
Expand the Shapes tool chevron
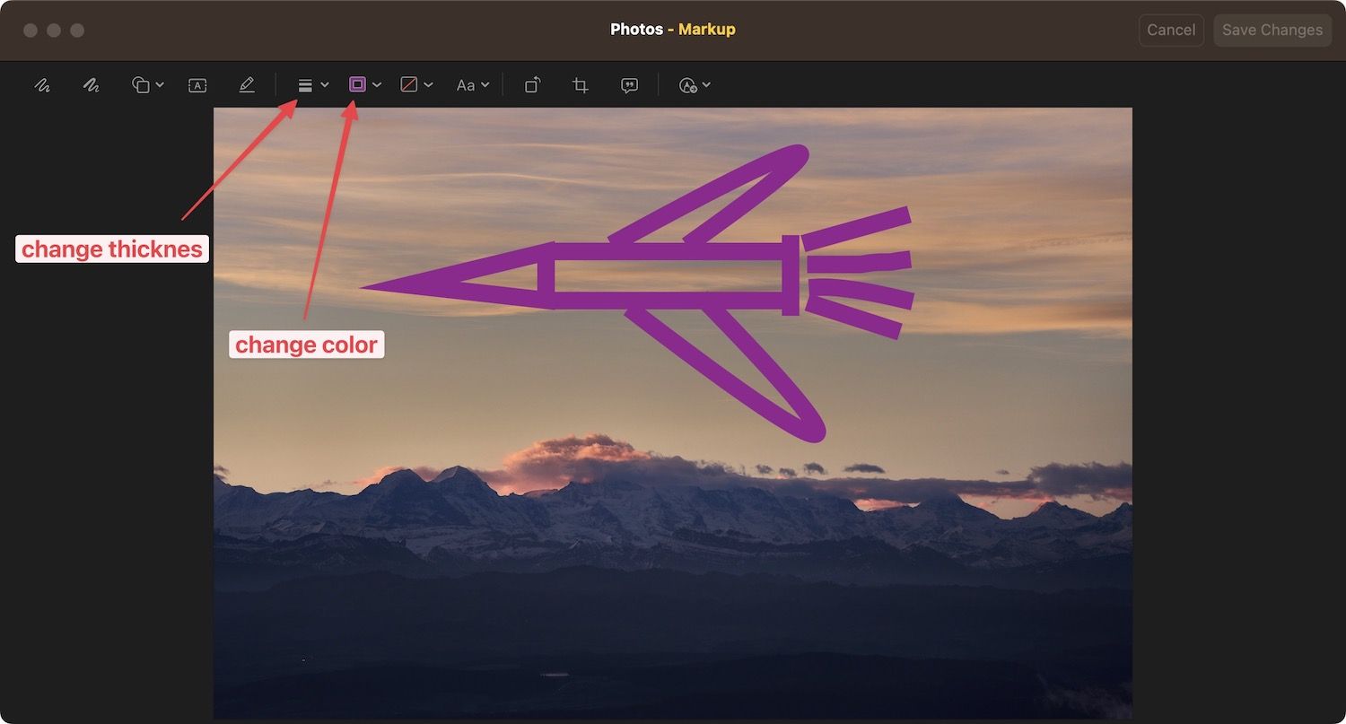click(x=162, y=84)
